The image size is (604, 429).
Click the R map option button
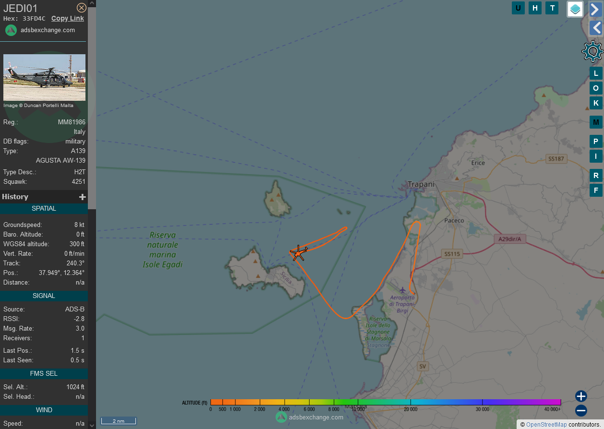click(x=596, y=175)
